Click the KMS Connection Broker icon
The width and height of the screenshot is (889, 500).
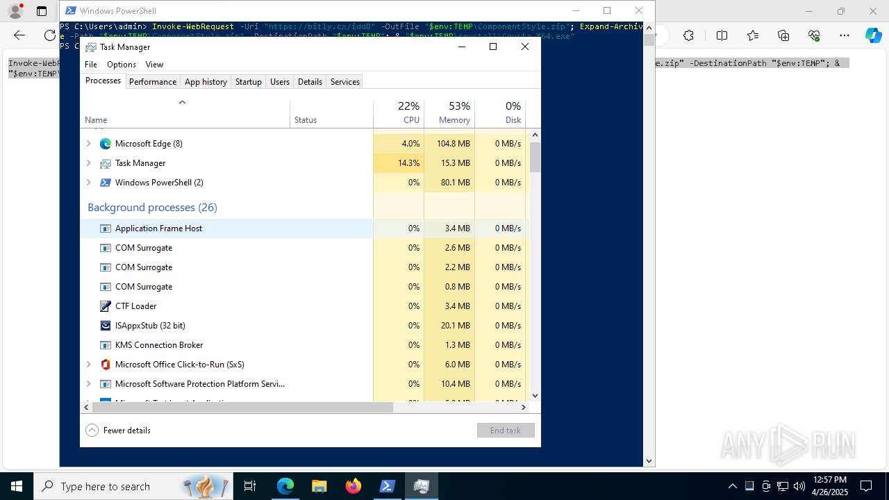pos(106,345)
